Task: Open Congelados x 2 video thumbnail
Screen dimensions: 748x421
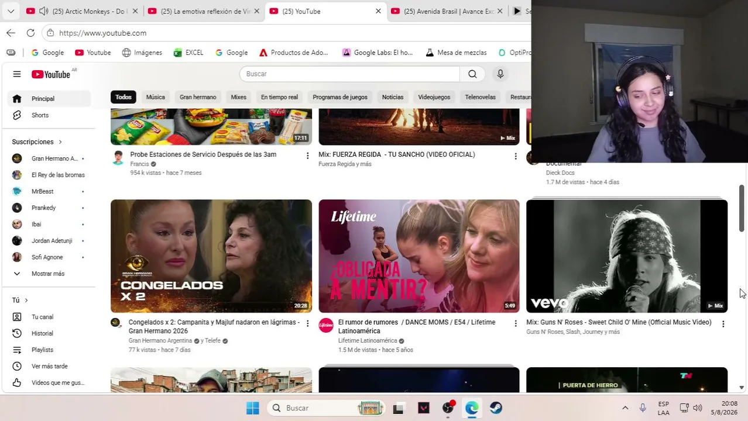Action: [x=211, y=256]
